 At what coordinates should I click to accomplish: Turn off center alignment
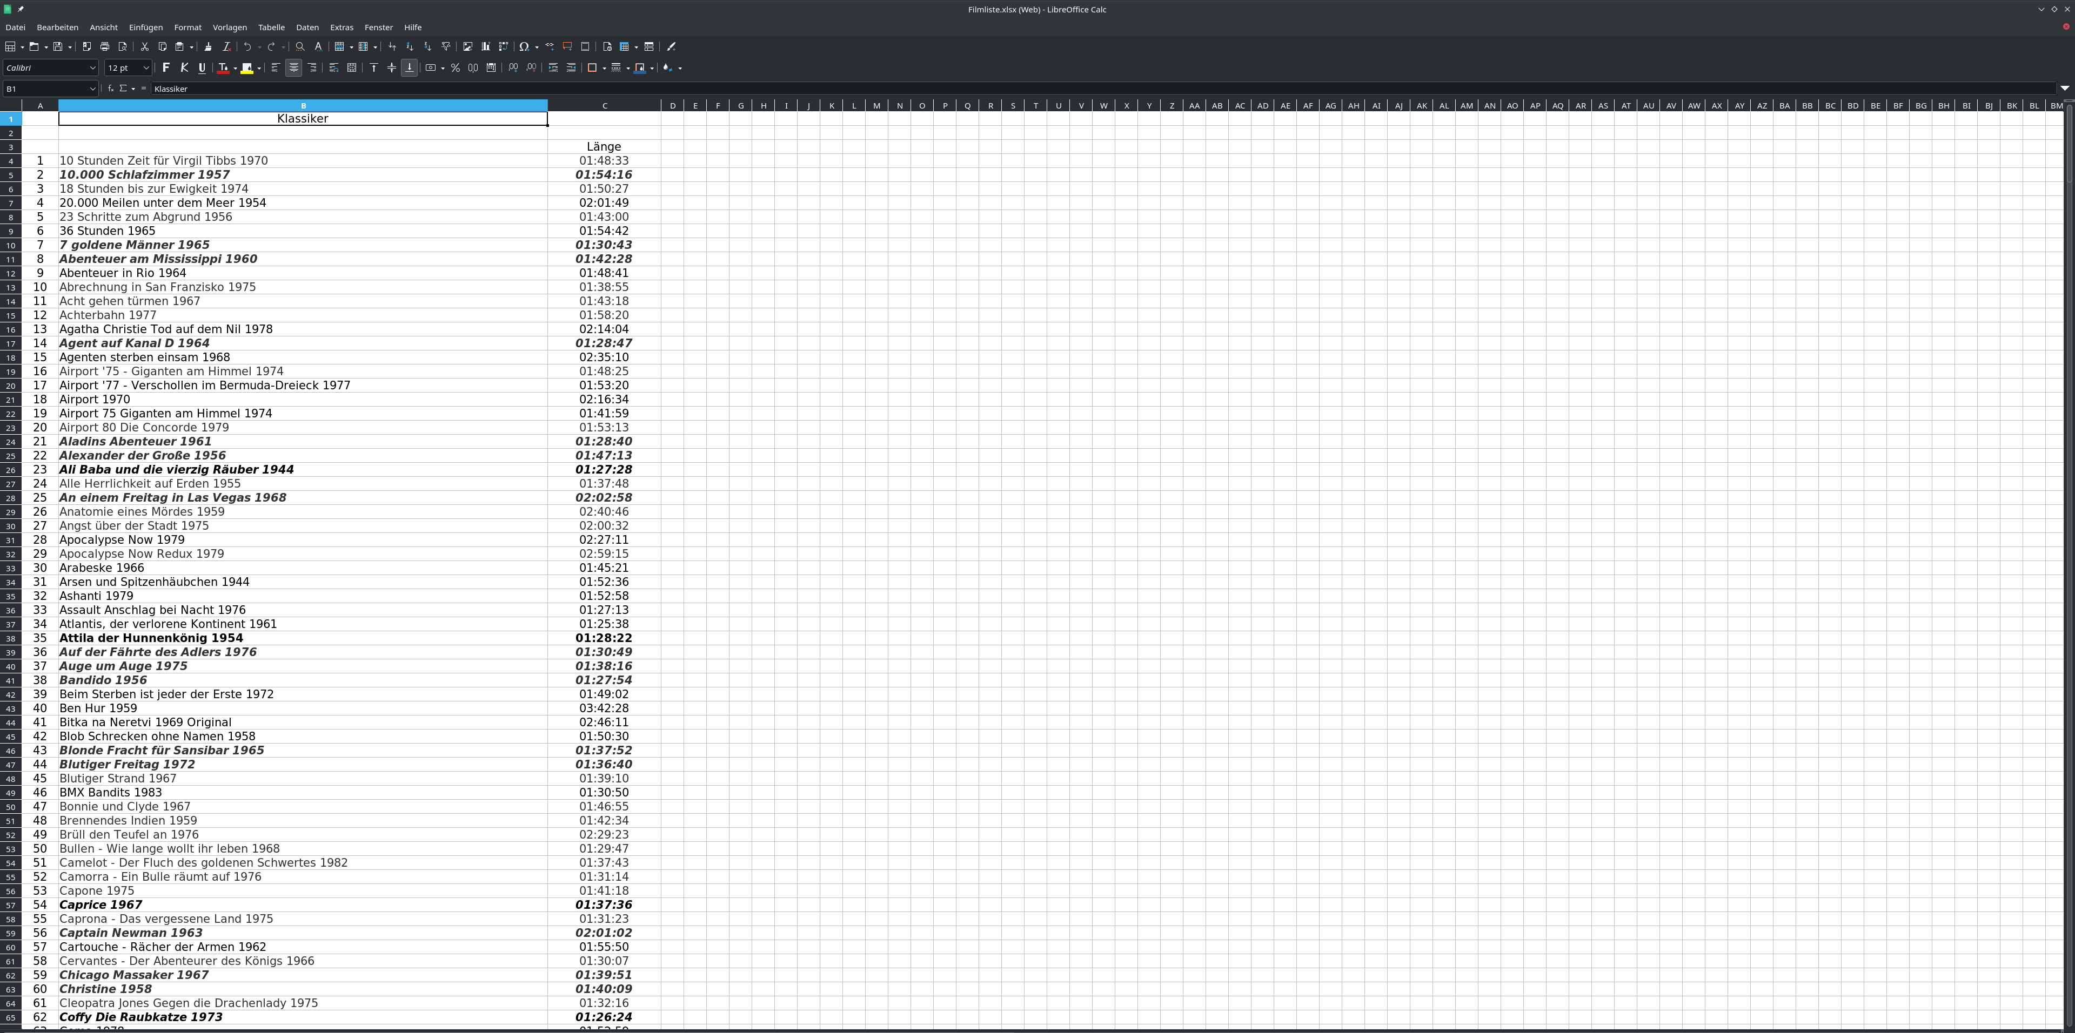point(294,69)
